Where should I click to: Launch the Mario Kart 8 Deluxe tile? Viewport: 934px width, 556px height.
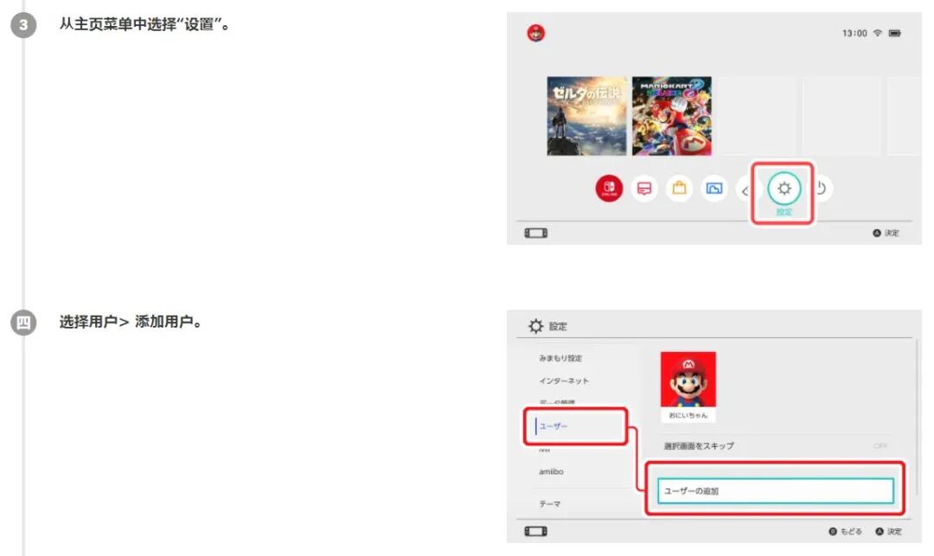point(671,116)
